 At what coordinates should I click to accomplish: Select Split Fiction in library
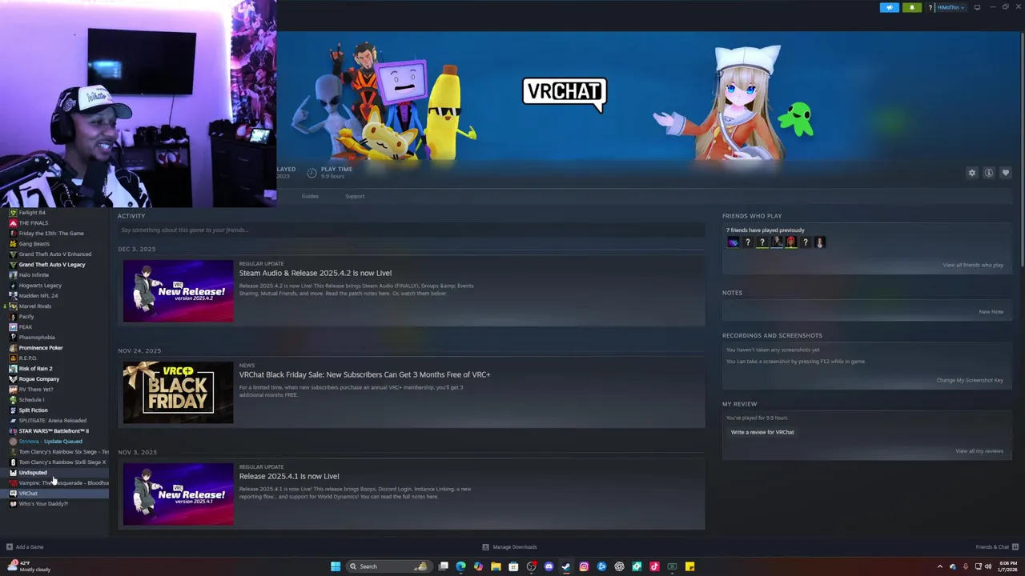tap(34, 410)
